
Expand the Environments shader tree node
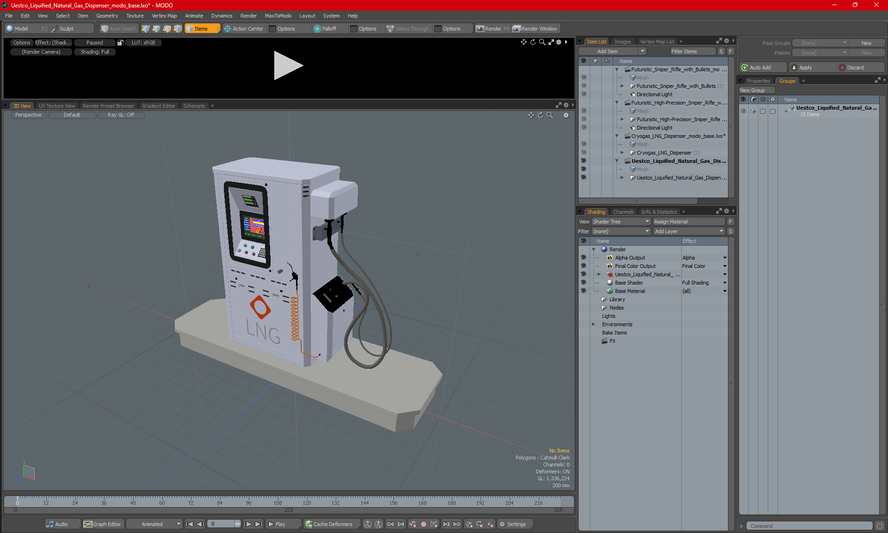[x=593, y=324]
